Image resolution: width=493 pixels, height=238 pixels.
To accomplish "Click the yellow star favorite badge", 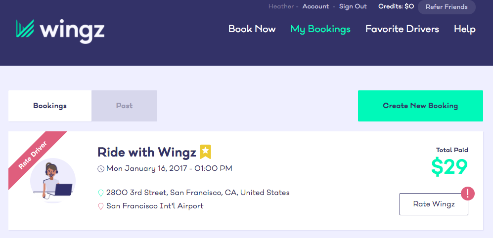I will 205,152.
